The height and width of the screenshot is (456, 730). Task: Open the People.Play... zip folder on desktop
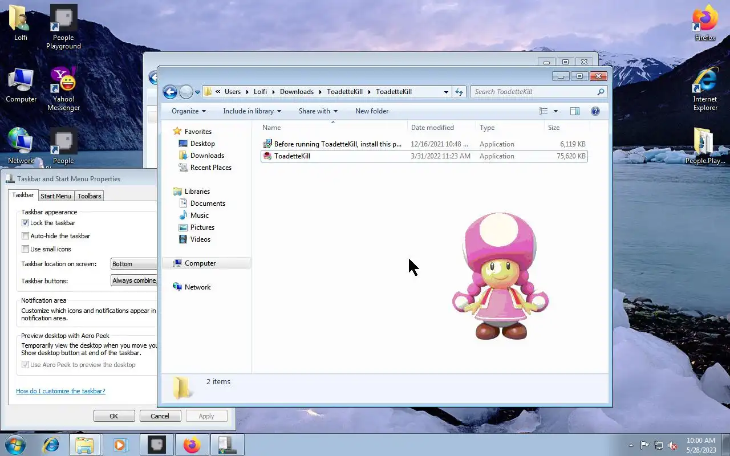pos(705,145)
